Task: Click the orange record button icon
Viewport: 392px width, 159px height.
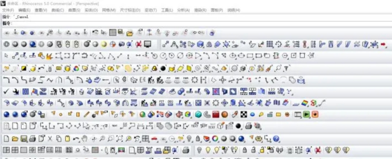Action: tap(315, 115)
